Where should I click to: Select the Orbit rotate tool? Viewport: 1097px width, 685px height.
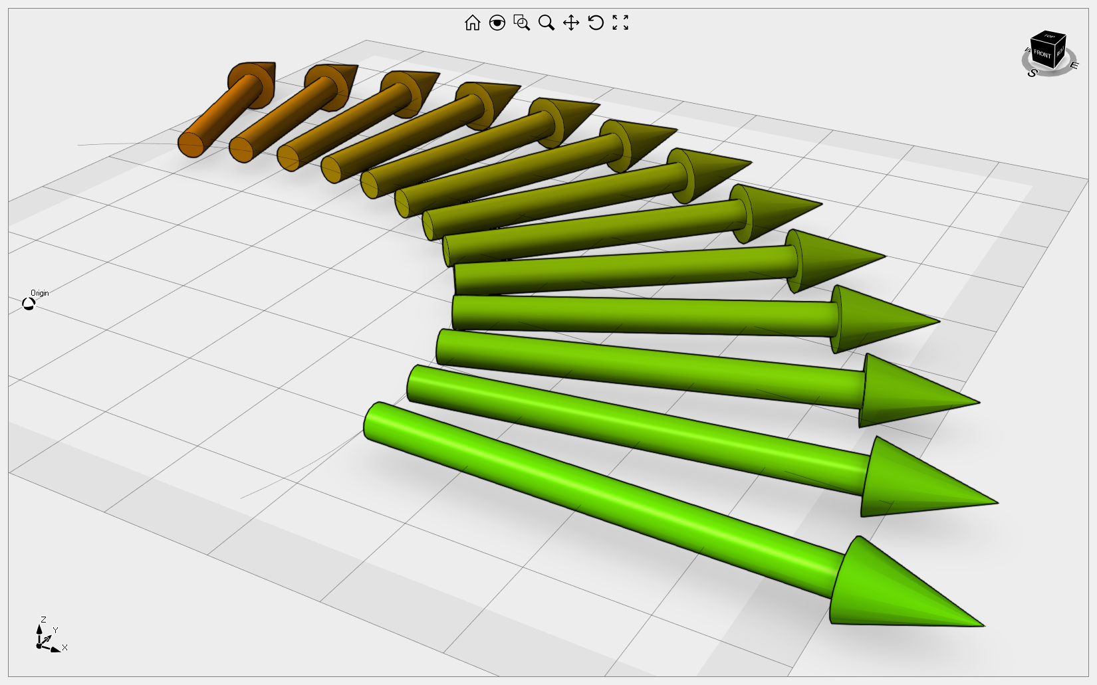(x=596, y=23)
